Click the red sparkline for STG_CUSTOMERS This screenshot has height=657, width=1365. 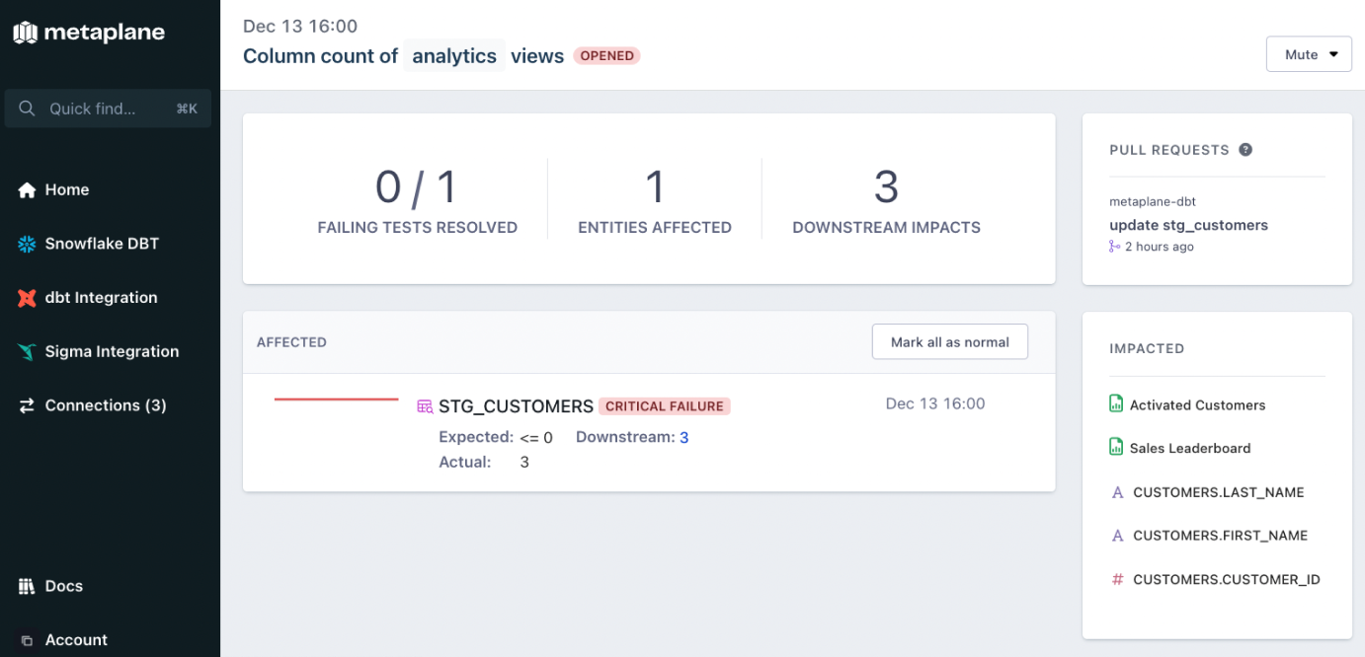tap(336, 400)
